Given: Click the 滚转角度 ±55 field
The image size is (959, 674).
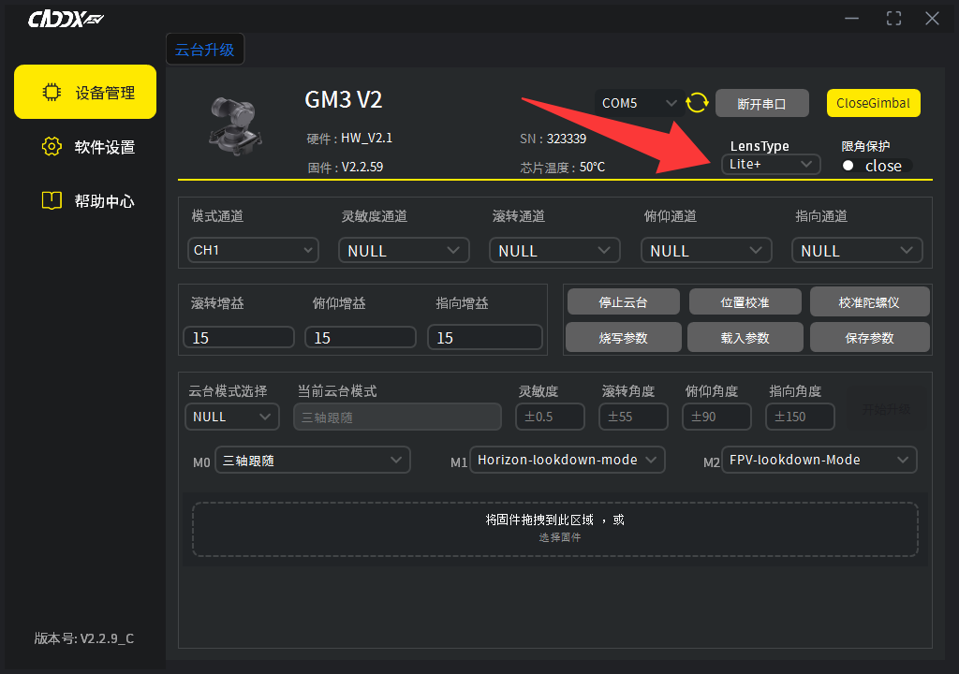Looking at the screenshot, I should [x=633, y=417].
